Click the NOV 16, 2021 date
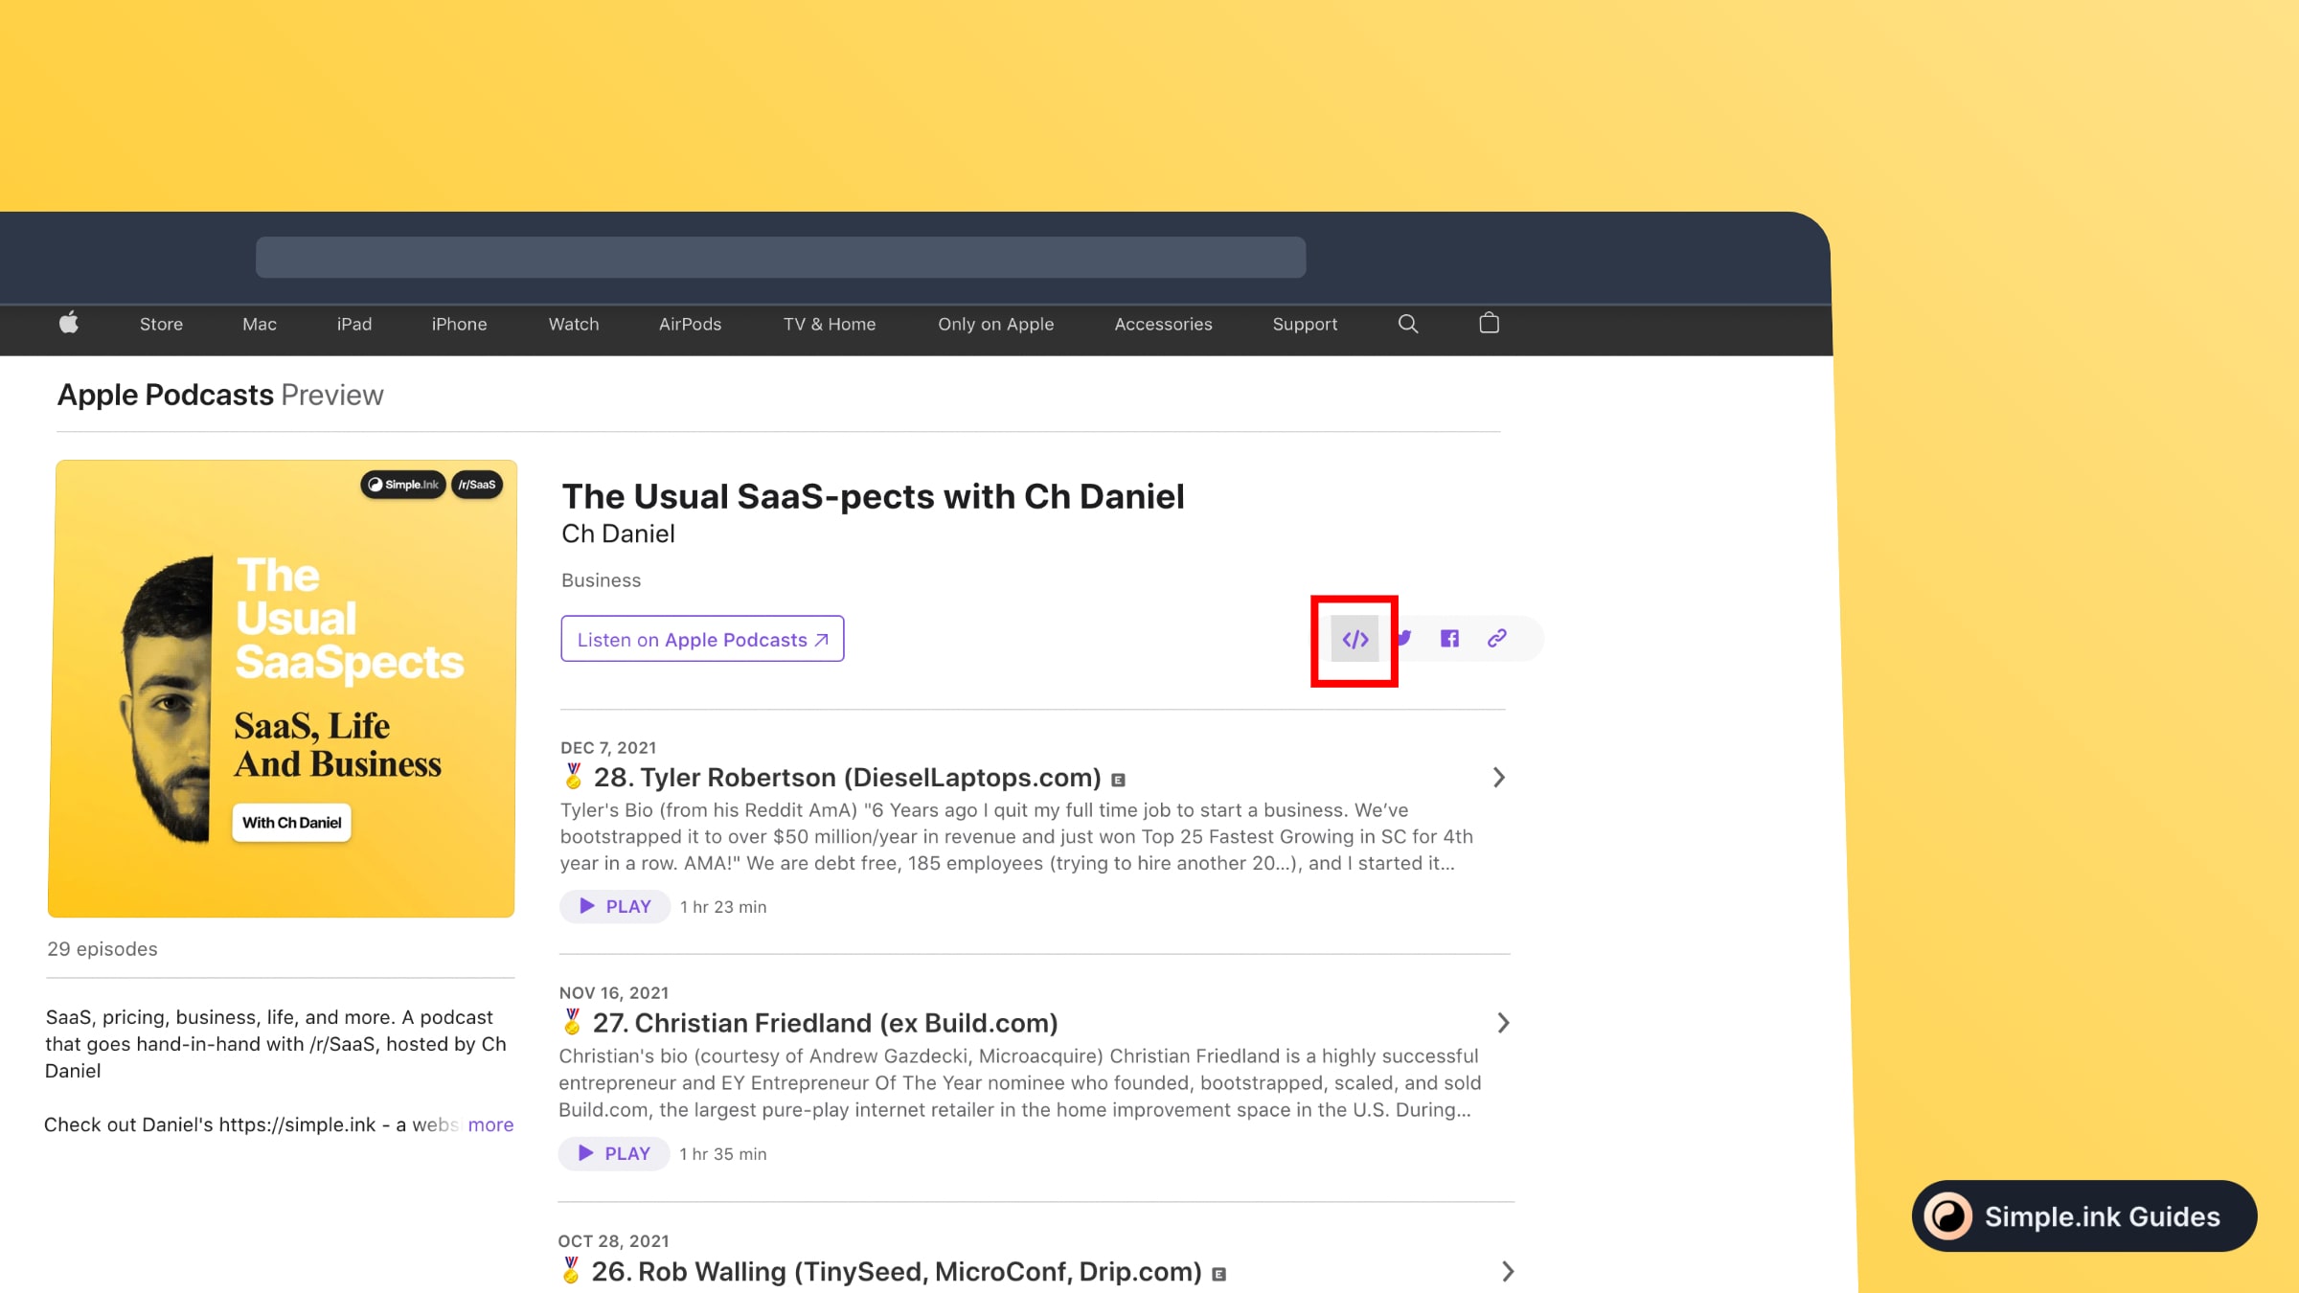Image resolution: width=2299 pixels, height=1293 pixels. (614, 993)
